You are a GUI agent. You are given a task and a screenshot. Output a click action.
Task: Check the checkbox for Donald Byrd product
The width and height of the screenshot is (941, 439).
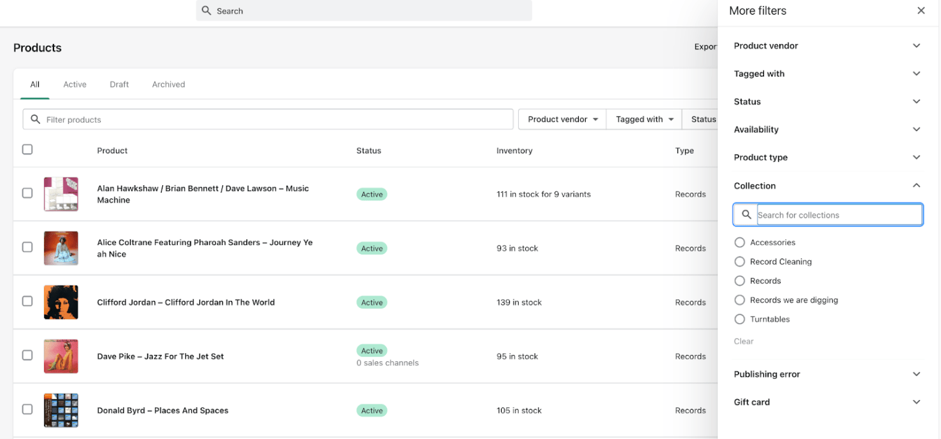(27, 410)
